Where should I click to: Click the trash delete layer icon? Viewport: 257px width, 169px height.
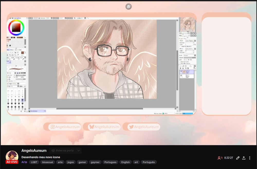(x=188, y=68)
